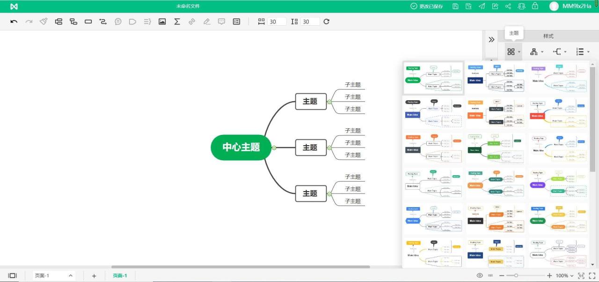
Task: Enter fullscreen mode icon
Action: click(x=592, y=276)
